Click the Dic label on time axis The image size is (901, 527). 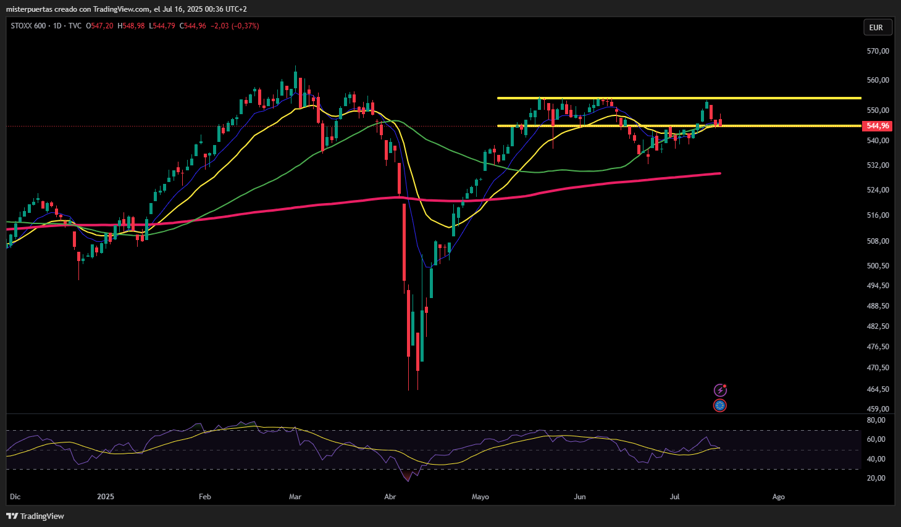[15, 497]
